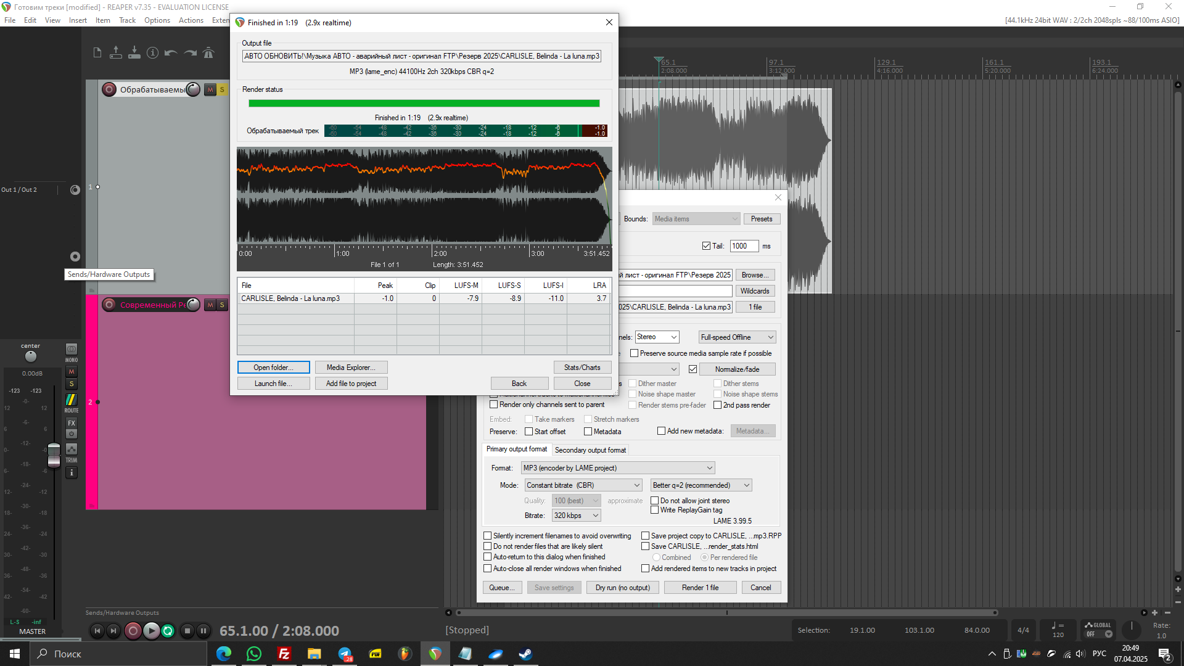The width and height of the screenshot is (1184, 666).
Task: Check Do not allow joint stereo
Action: point(655,501)
